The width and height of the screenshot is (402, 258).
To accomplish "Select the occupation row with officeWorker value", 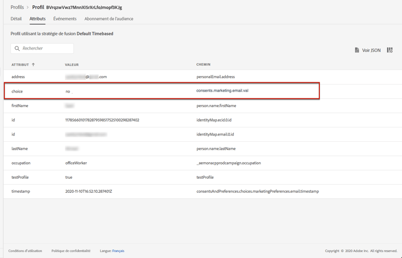I will click(161, 163).
